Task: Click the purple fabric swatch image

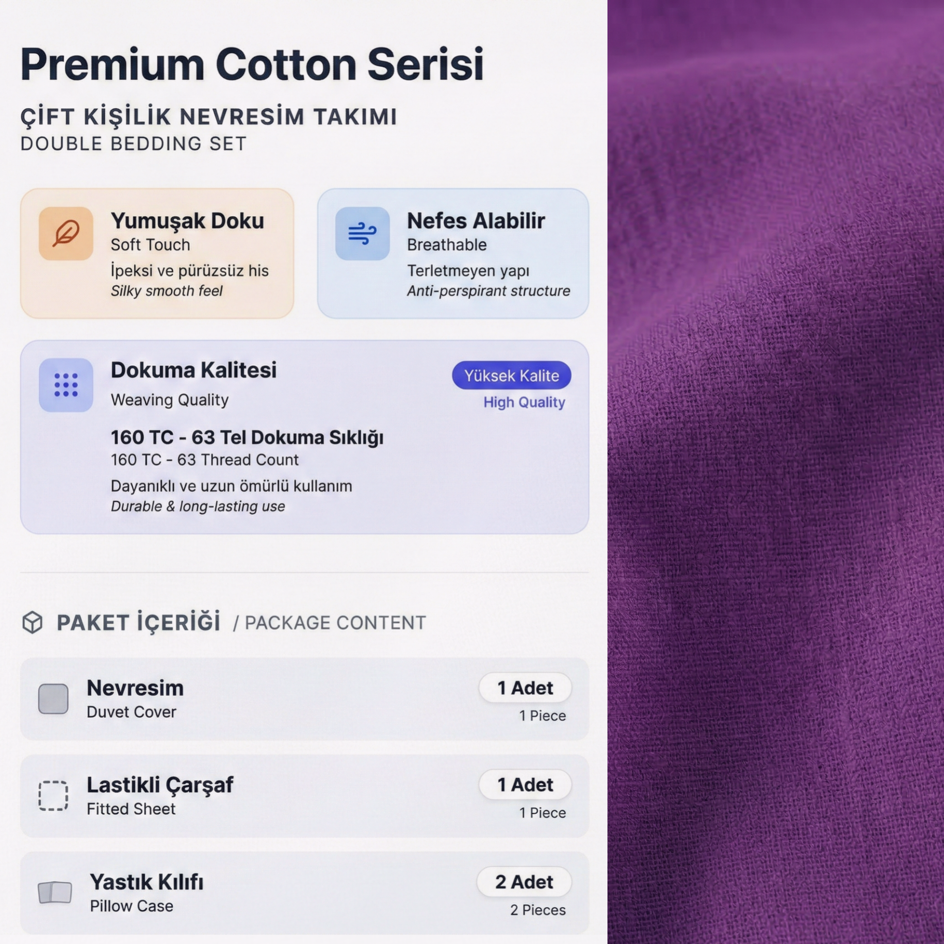Action: click(x=775, y=472)
